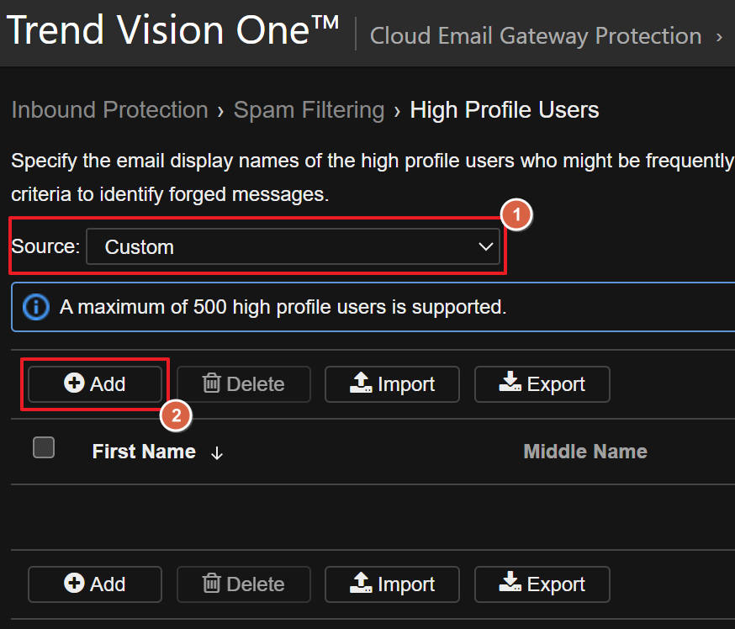The height and width of the screenshot is (629, 735).
Task: Click the upload icon on bottom Import button
Action: pyautogui.click(x=361, y=584)
